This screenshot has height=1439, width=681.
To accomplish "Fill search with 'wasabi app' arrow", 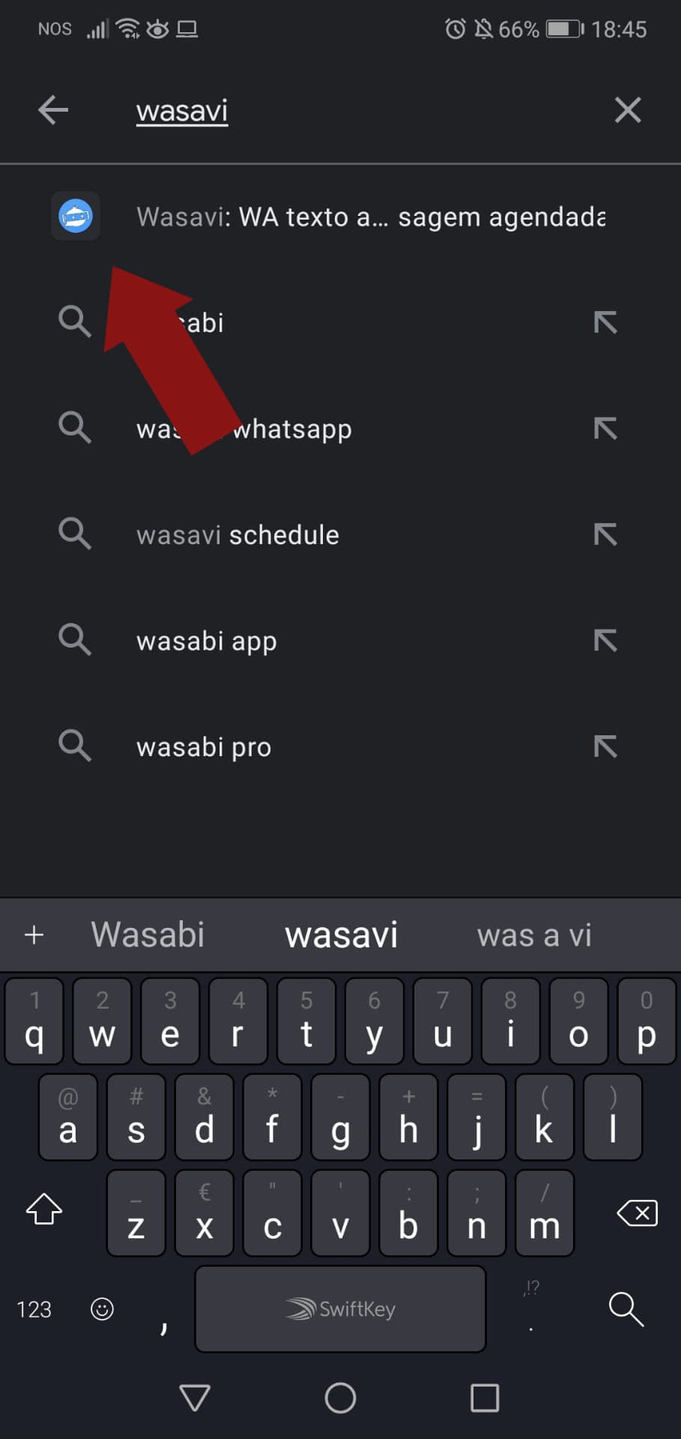I will (x=605, y=640).
